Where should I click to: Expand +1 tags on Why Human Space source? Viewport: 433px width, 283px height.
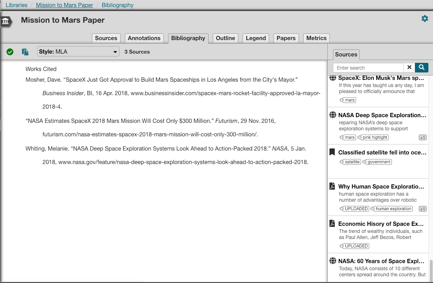[422, 209]
